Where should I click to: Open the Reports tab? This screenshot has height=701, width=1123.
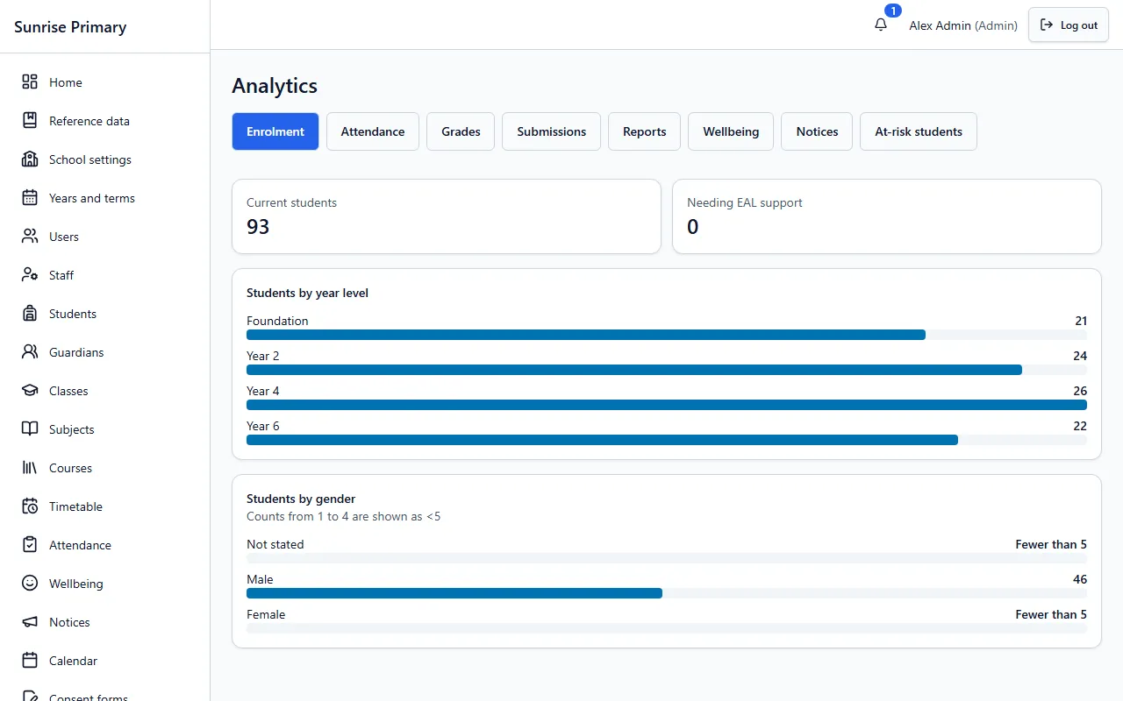[645, 131]
